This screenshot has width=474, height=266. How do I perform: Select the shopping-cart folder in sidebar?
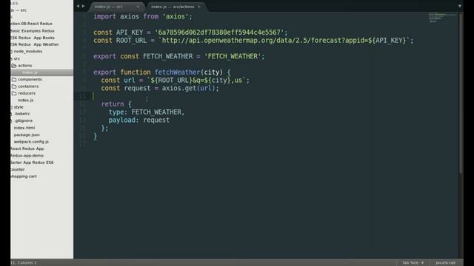[x=24, y=177]
